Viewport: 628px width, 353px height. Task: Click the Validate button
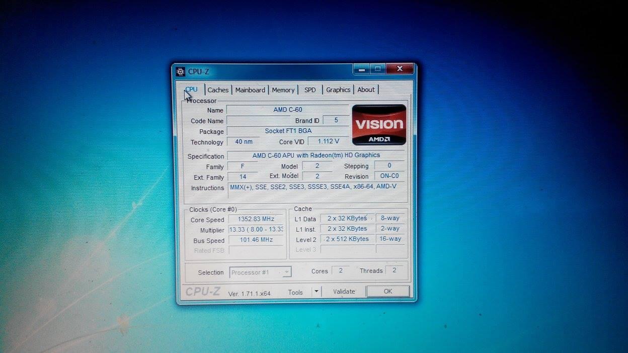[x=344, y=292]
